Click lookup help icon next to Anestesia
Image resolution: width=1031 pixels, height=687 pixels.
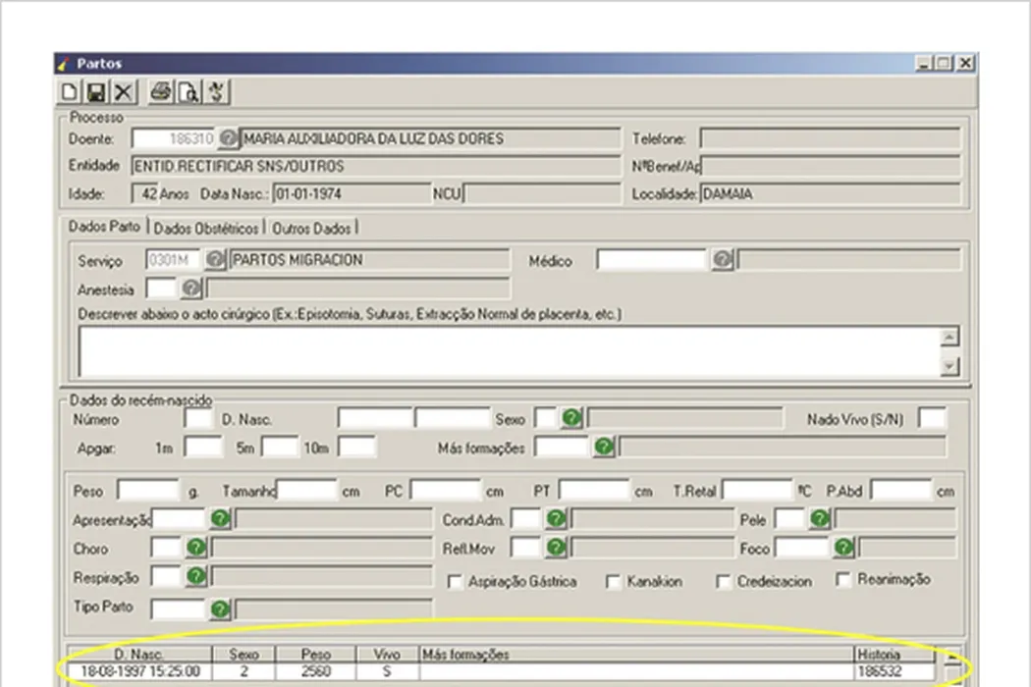191,289
